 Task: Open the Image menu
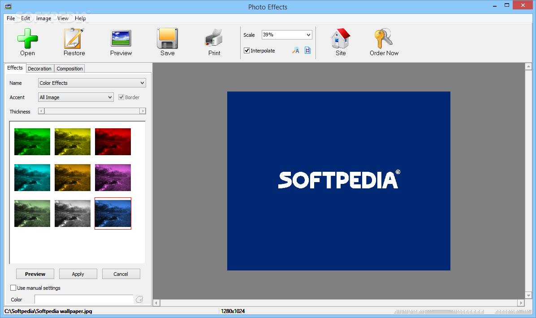[44, 18]
